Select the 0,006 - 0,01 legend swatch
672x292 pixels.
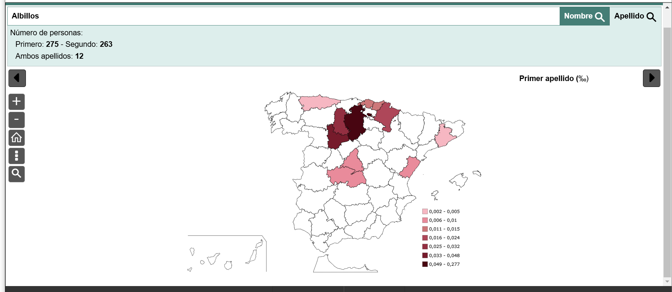[425, 220]
